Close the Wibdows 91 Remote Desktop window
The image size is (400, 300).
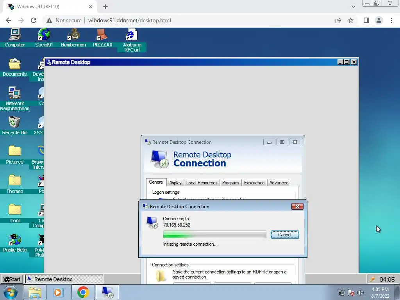[x=354, y=62]
